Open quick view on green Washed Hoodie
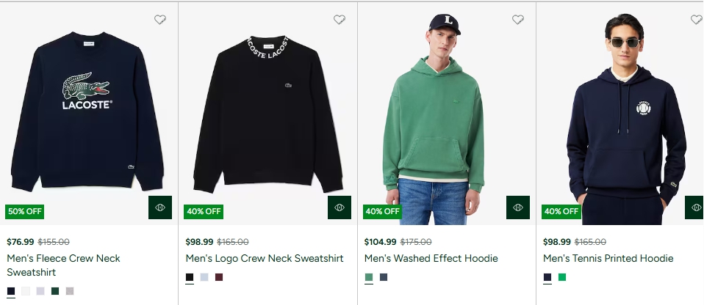The height and width of the screenshot is (305, 704). pyautogui.click(x=518, y=207)
